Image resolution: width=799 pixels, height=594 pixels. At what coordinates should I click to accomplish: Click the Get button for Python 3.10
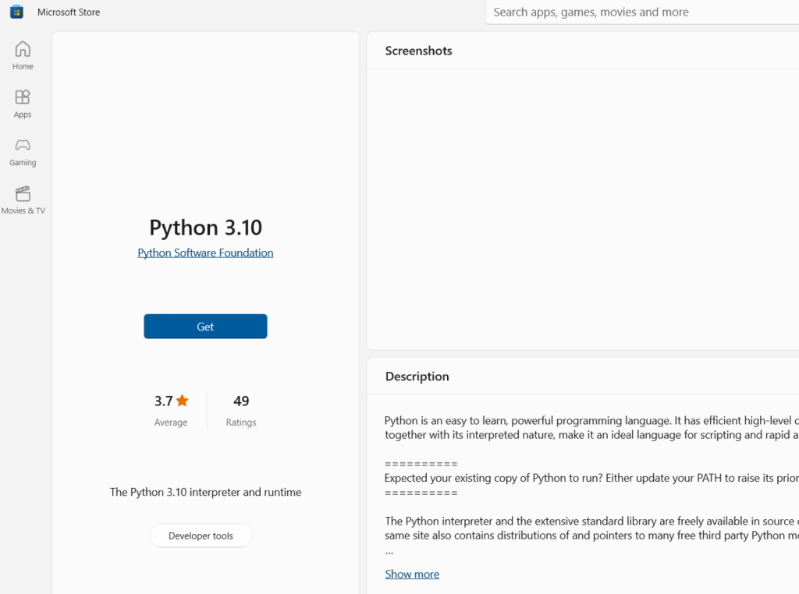click(205, 327)
